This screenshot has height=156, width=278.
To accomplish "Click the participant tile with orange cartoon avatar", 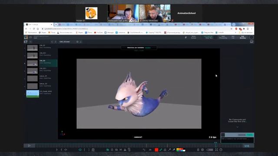I will point(91,13).
